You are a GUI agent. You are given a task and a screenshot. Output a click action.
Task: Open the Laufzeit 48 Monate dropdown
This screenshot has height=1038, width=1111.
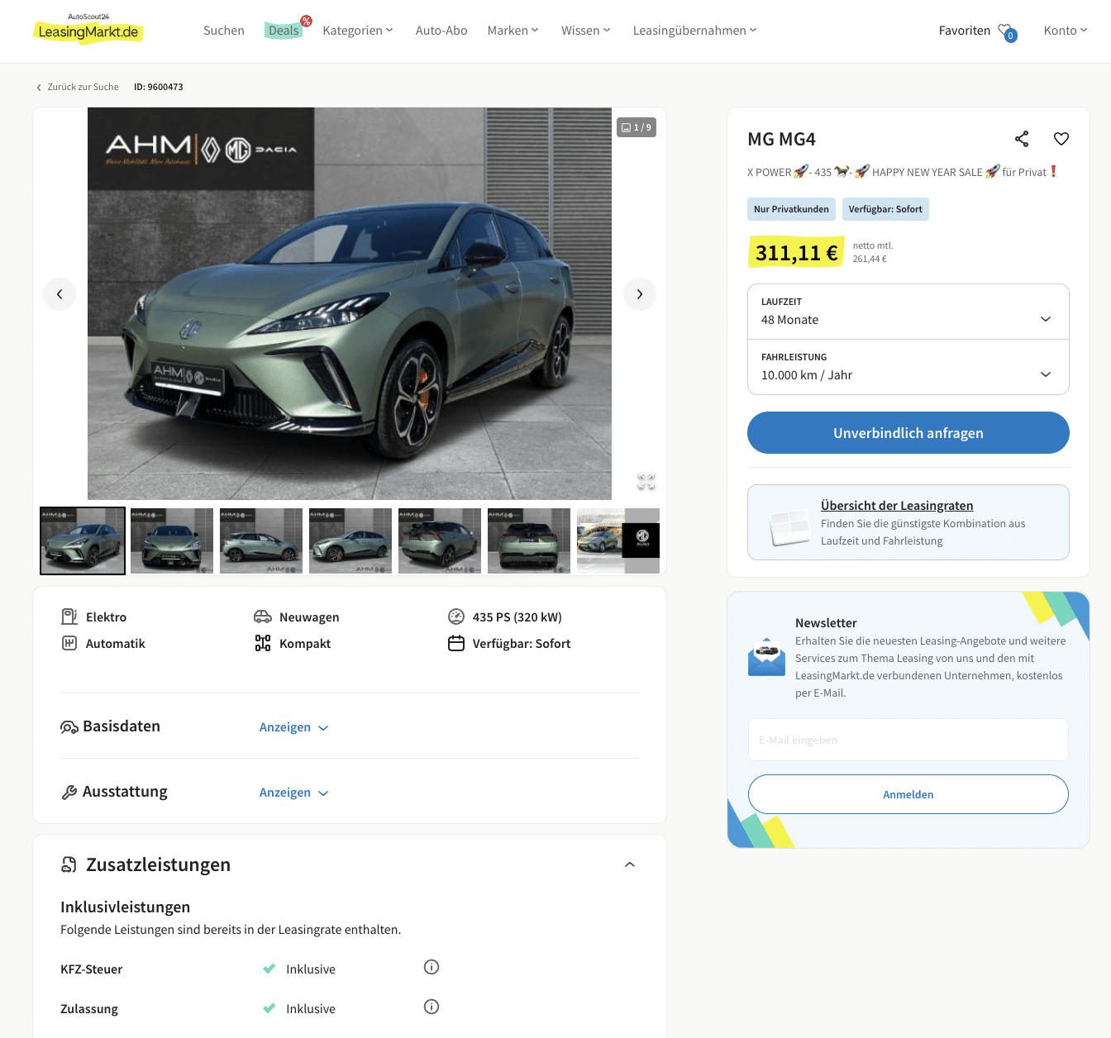[x=908, y=312]
